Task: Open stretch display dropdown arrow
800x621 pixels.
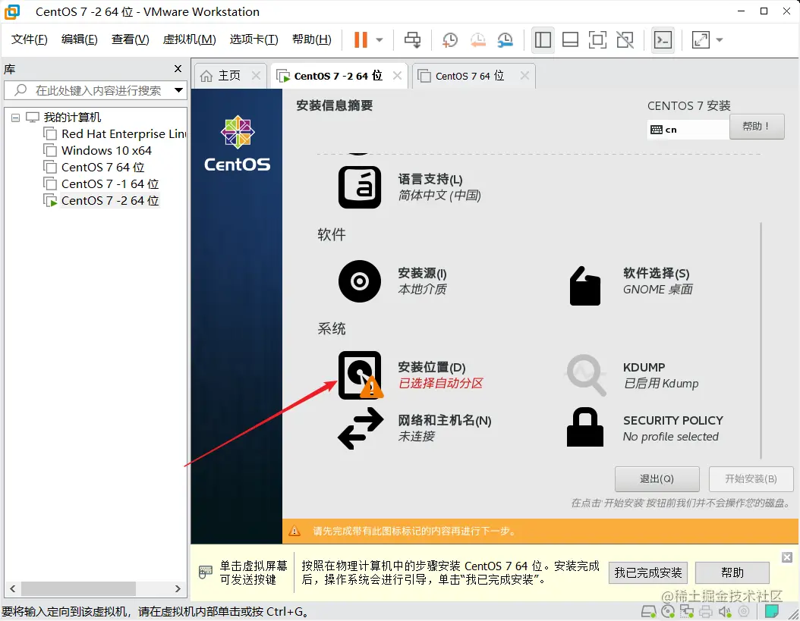Action: (x=720, y=39)
